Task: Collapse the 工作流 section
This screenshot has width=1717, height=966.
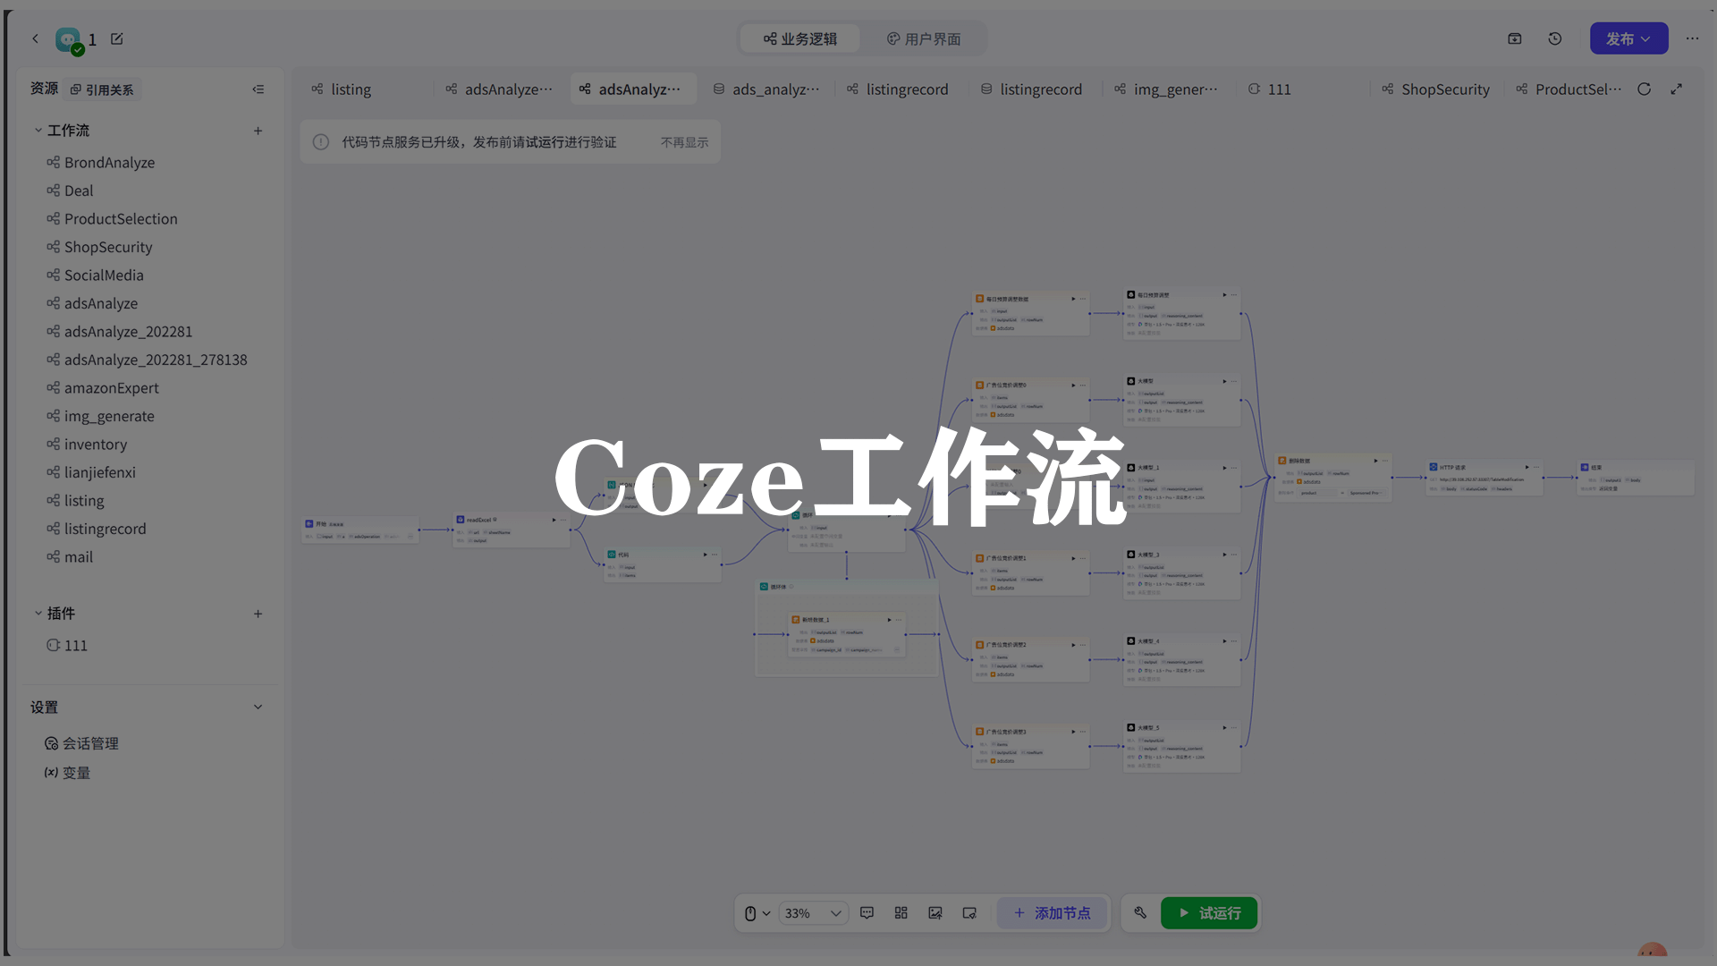Action: (x=38, y=131)
